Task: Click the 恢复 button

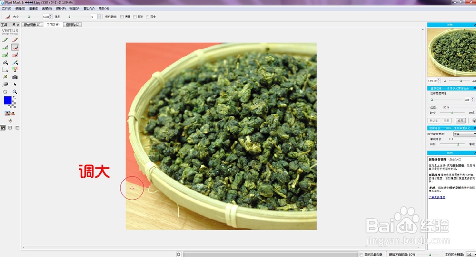Action: click(x=446, y=120)
